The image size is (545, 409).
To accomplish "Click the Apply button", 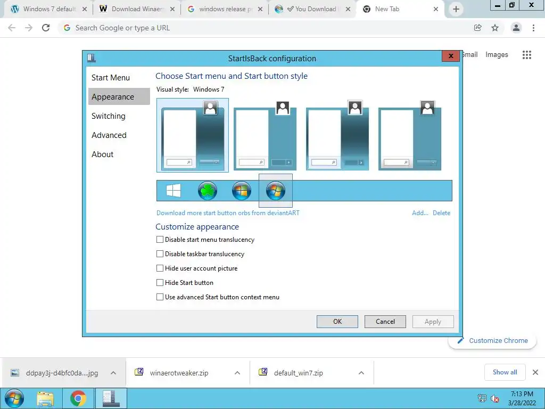I will click(433, 322).
